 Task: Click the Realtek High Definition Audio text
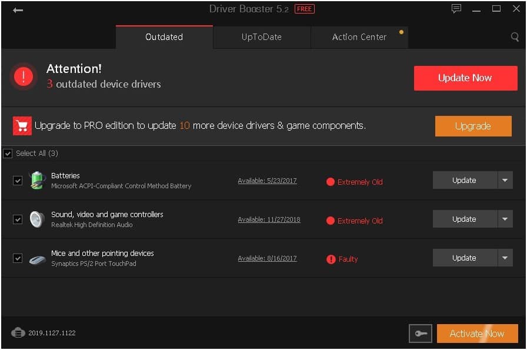coord(92,225)
